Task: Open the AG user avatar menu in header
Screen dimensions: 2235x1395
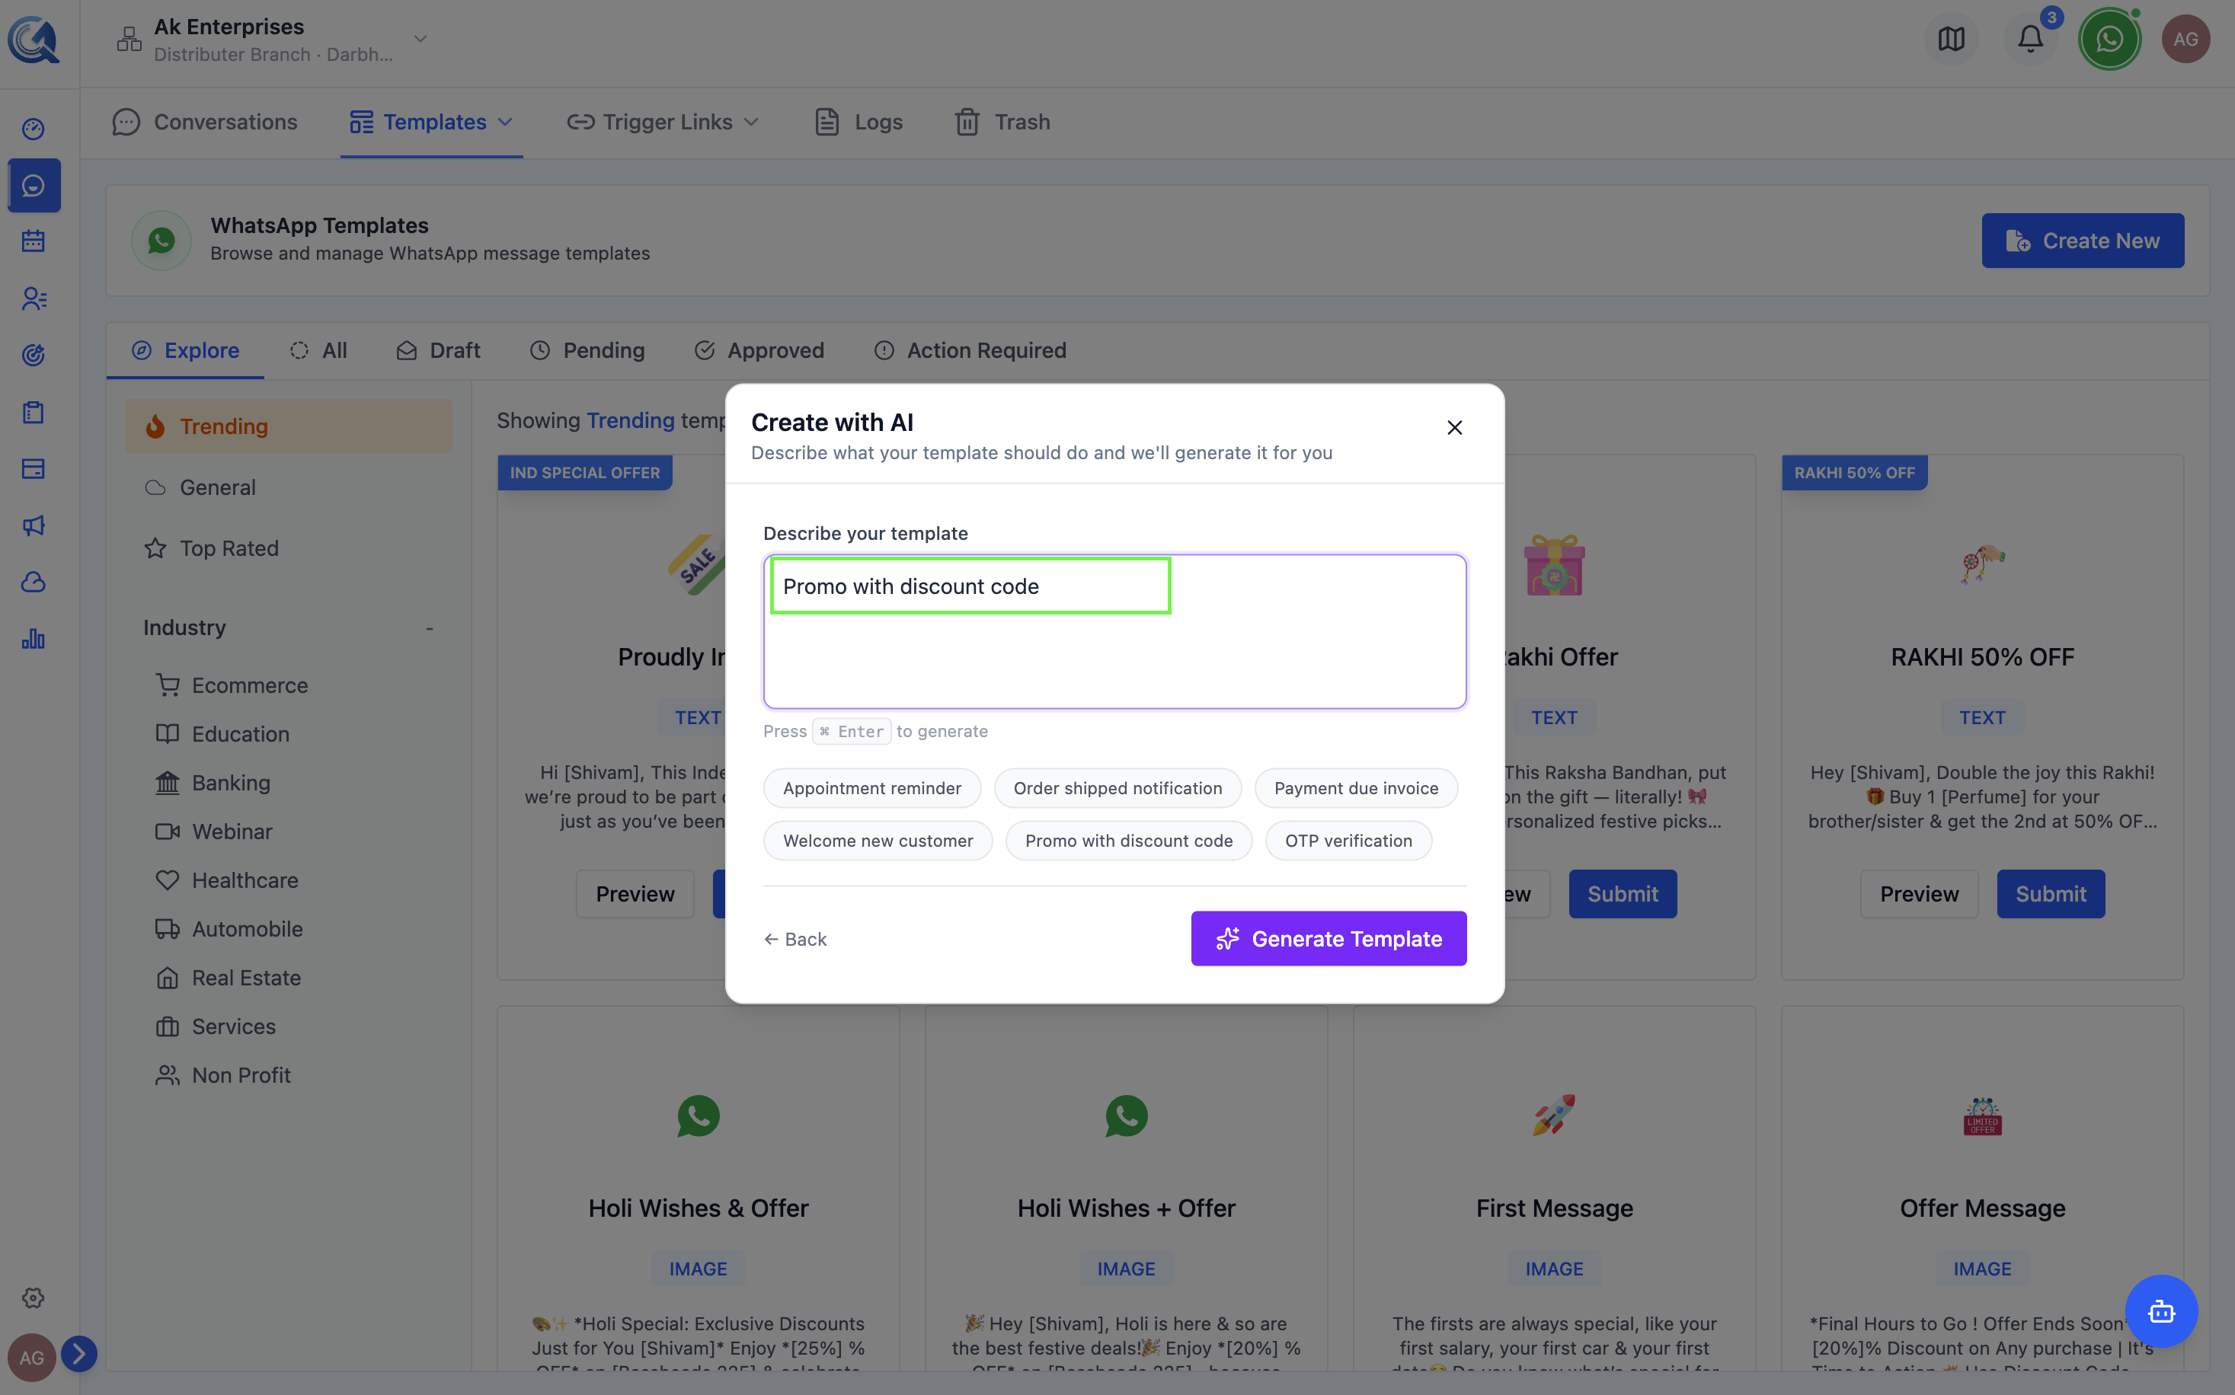Action: 2185,39
